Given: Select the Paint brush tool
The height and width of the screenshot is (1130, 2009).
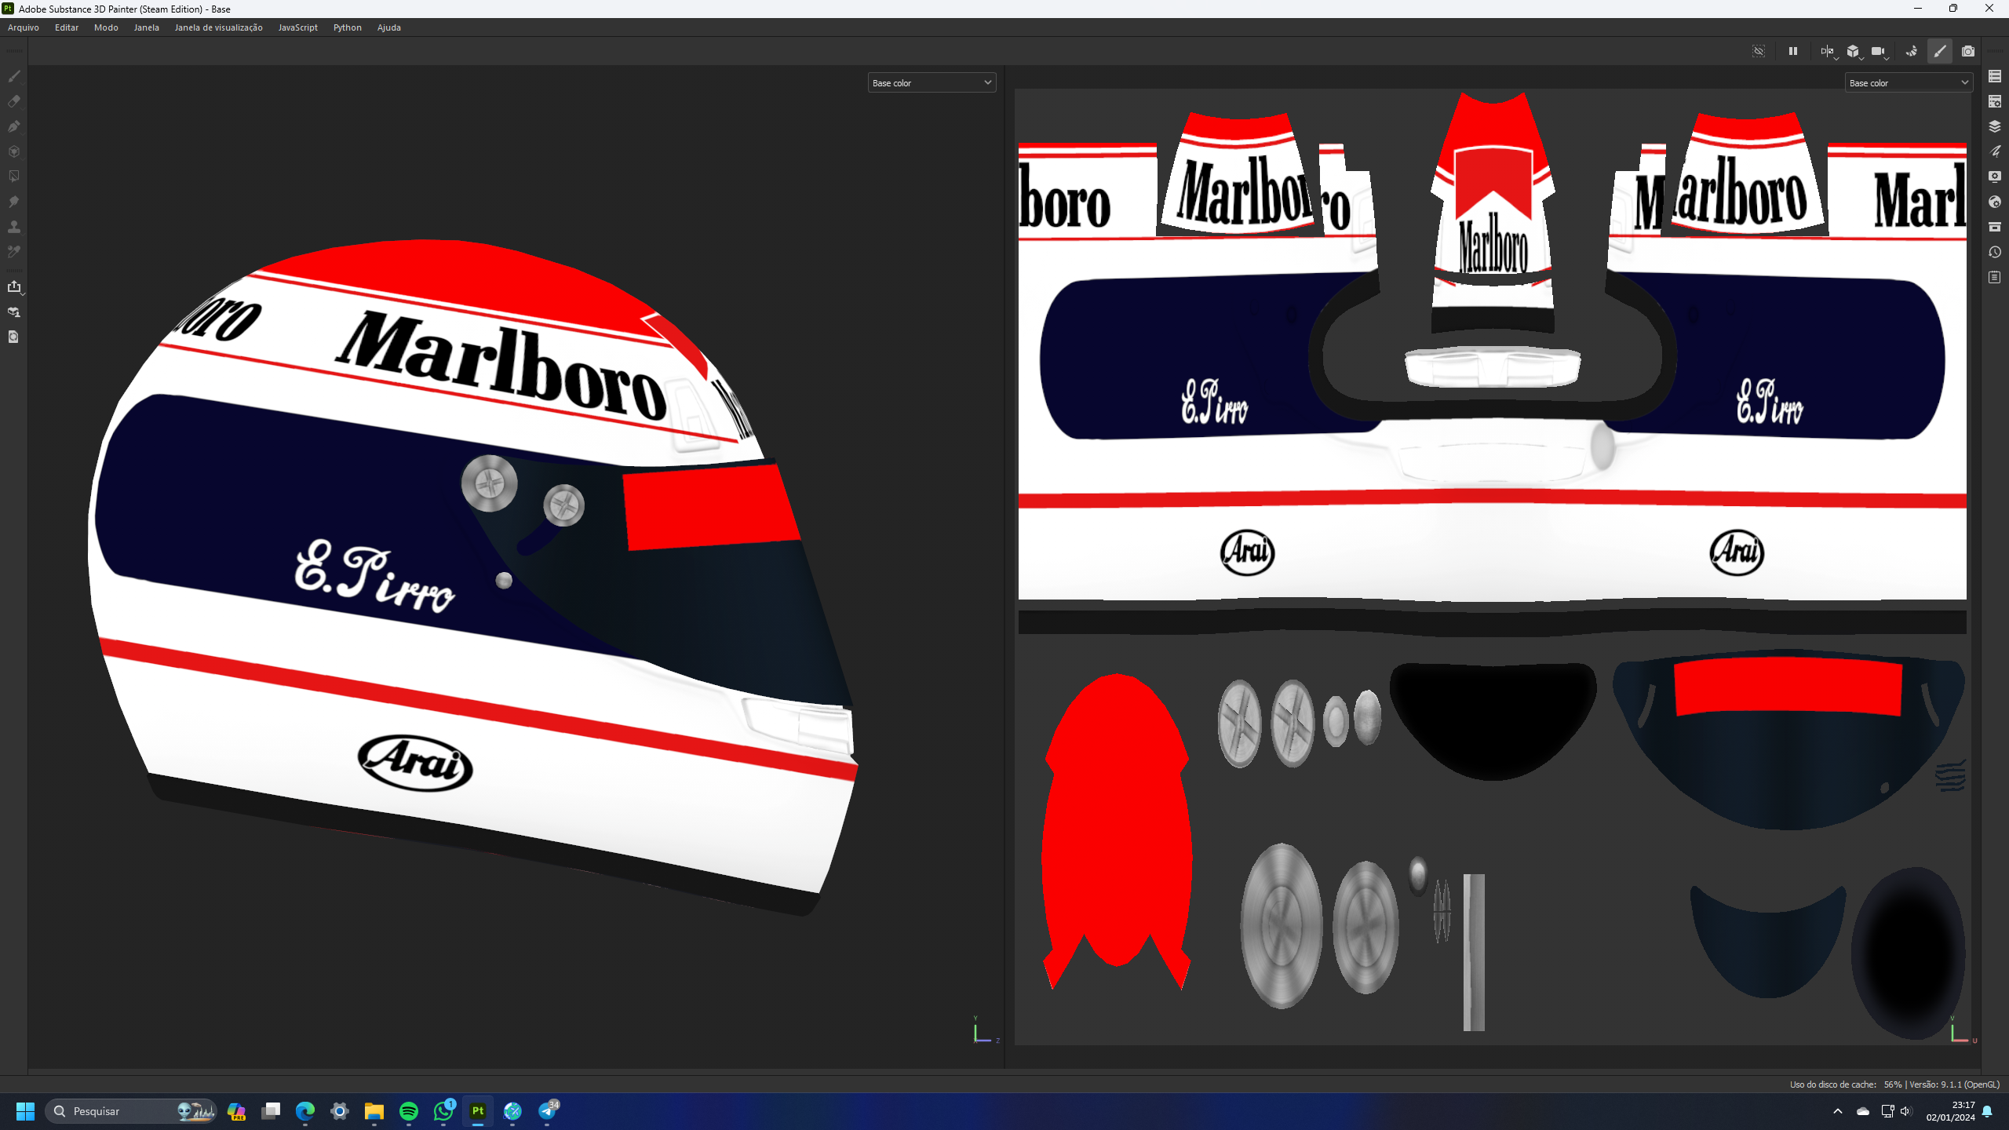Looking at the screenshot, I should 14,76.
